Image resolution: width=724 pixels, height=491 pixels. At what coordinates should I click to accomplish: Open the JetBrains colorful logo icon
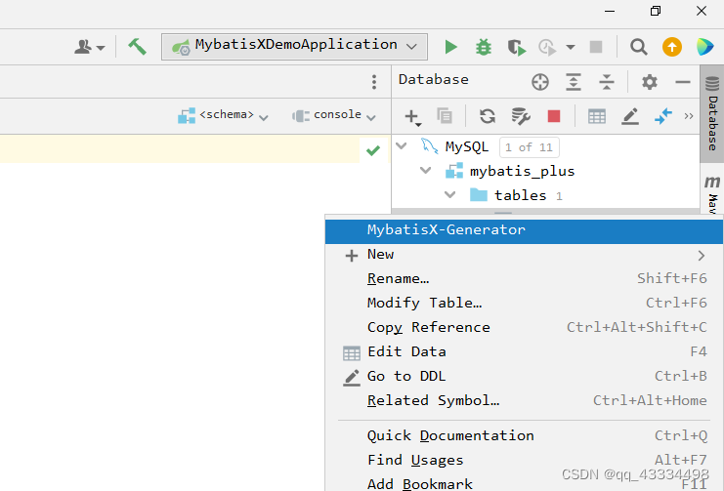tap(705, 47)
